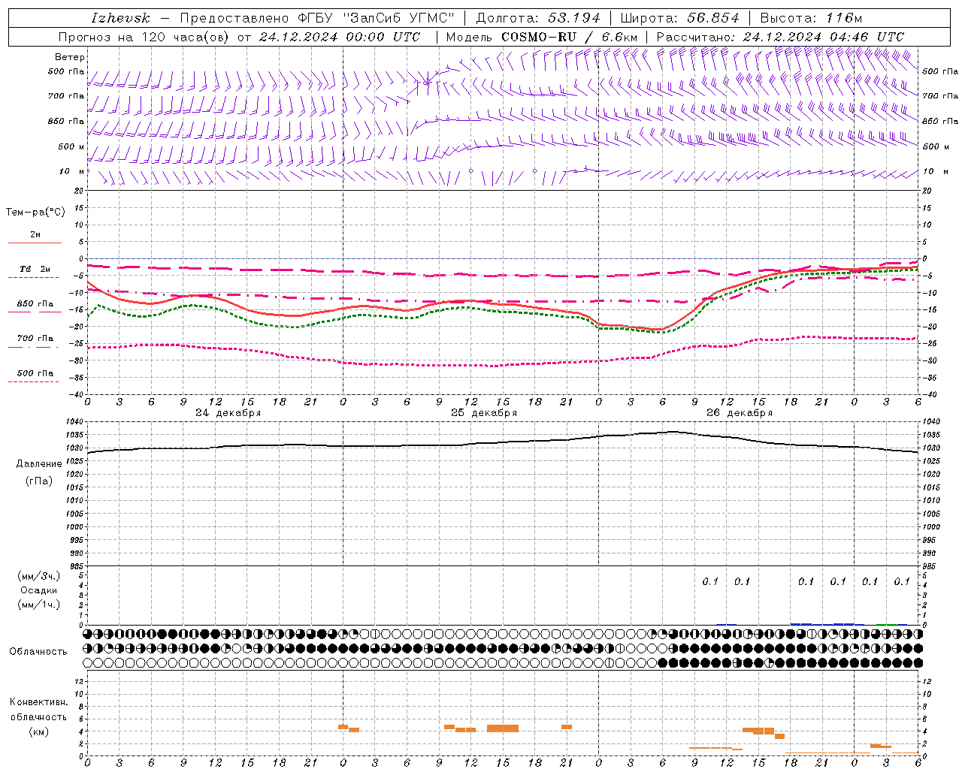
Task: Click the 'Тем-ра(°C)' temperature label
Action: pos(35,213)
